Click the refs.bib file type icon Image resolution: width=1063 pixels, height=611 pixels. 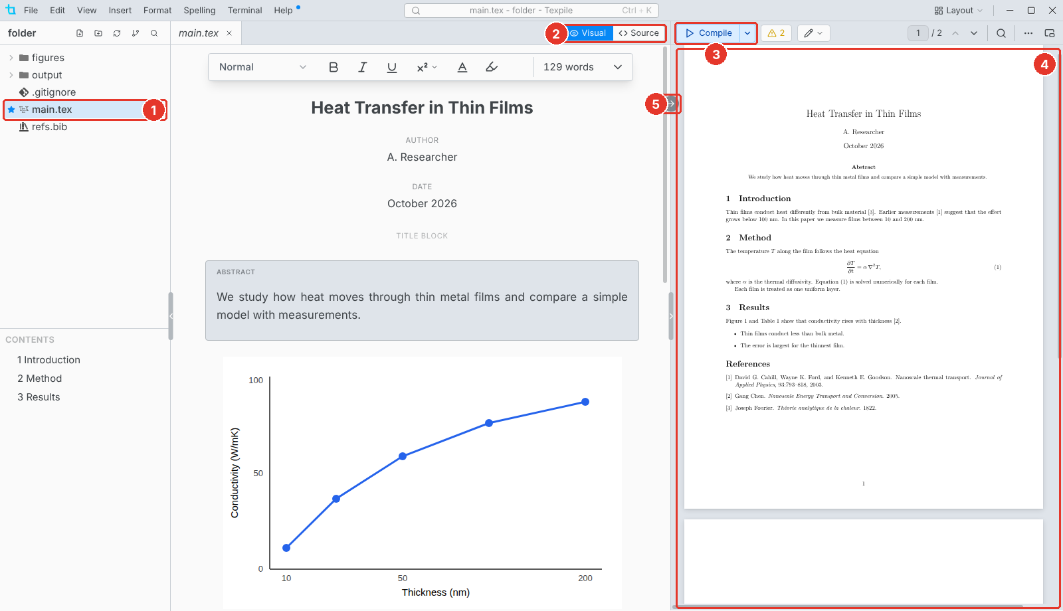click(x=24, y=127)
